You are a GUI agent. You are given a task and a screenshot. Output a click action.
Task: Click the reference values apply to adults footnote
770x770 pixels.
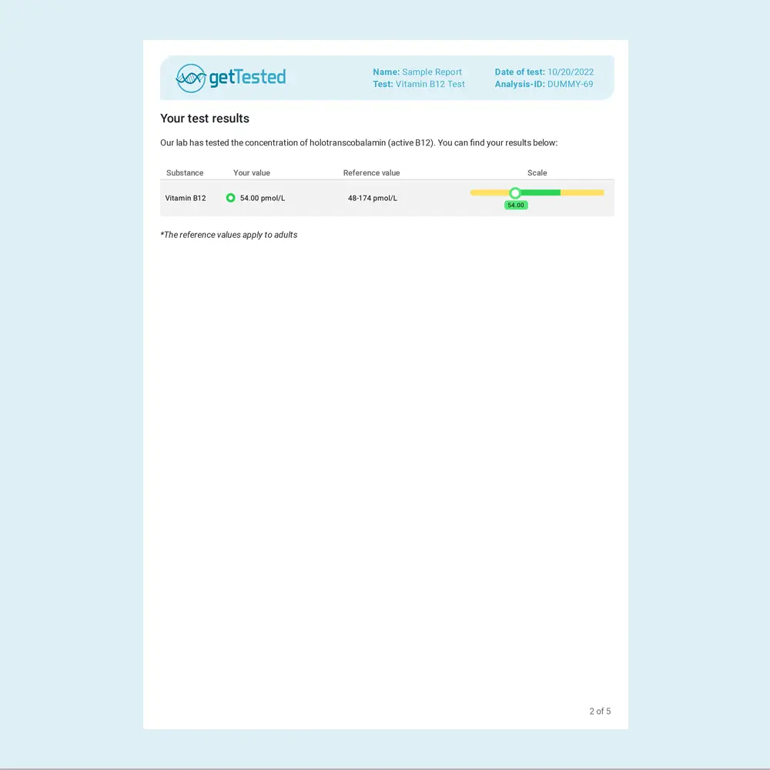click(229, 235)
